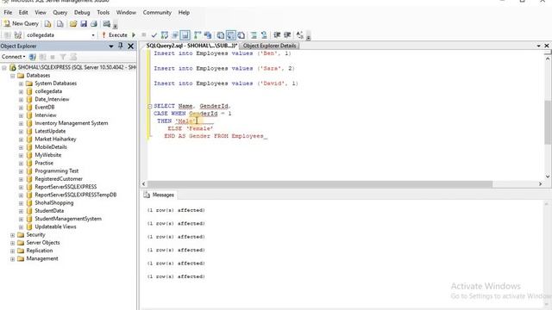This screenshot has height=310, width=552.
Task: Toggle IntelliSense Enabled in the toolbar
Action: (x=185, y=35)
